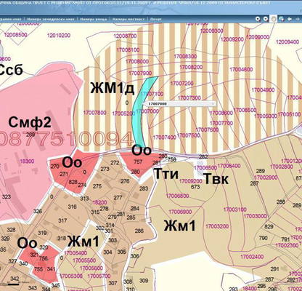Go to next map view arrow
Image resolution: width=302 pixels, height=291 pixels.
[x=298, y=19]
